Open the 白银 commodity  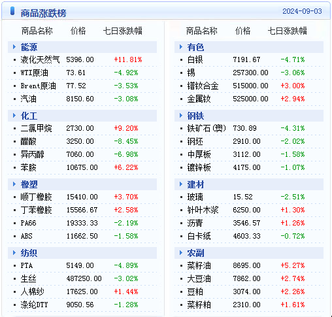(195, 59)
